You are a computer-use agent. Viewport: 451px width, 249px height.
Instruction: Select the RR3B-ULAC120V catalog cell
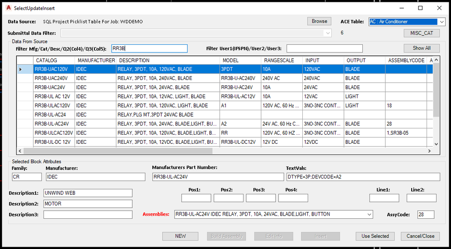click(54, 106)
